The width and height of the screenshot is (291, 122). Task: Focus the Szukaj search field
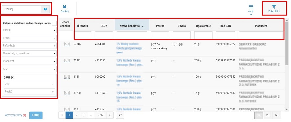(x=22, y=9)
